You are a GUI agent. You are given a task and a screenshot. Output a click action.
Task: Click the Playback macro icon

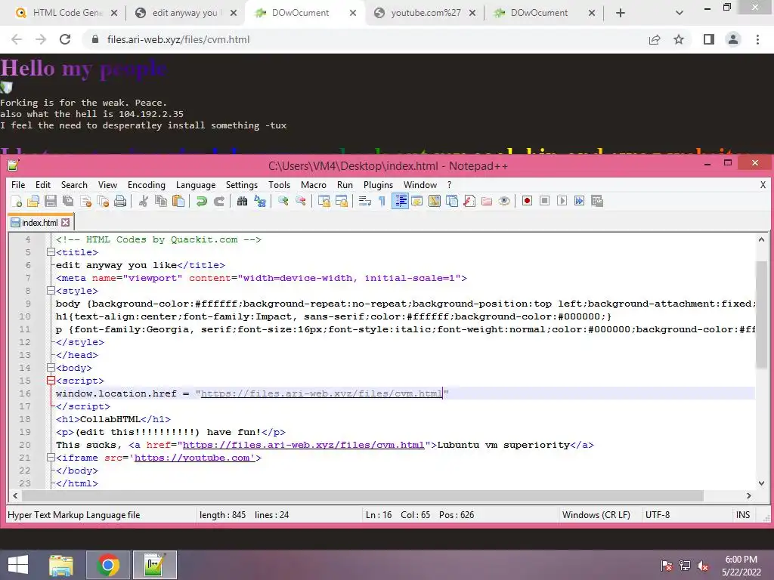pyautogui.click(x=562, y=201)
